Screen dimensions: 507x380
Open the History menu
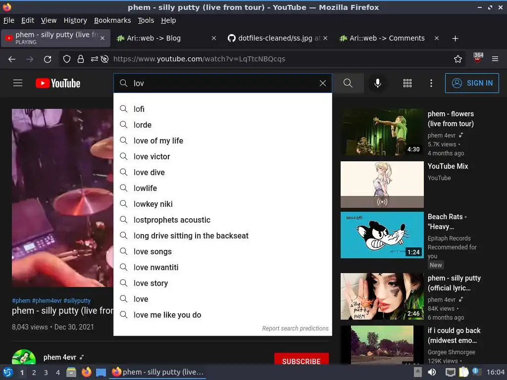(x=75, y=20)
